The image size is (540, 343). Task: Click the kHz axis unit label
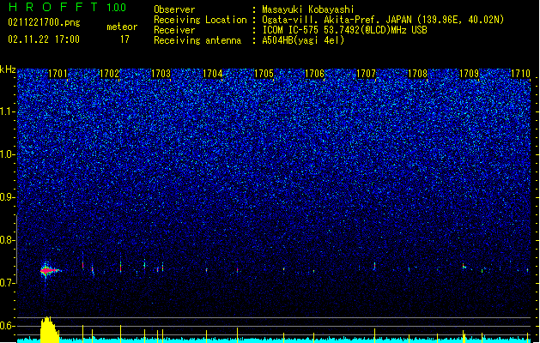coord(8,69)
